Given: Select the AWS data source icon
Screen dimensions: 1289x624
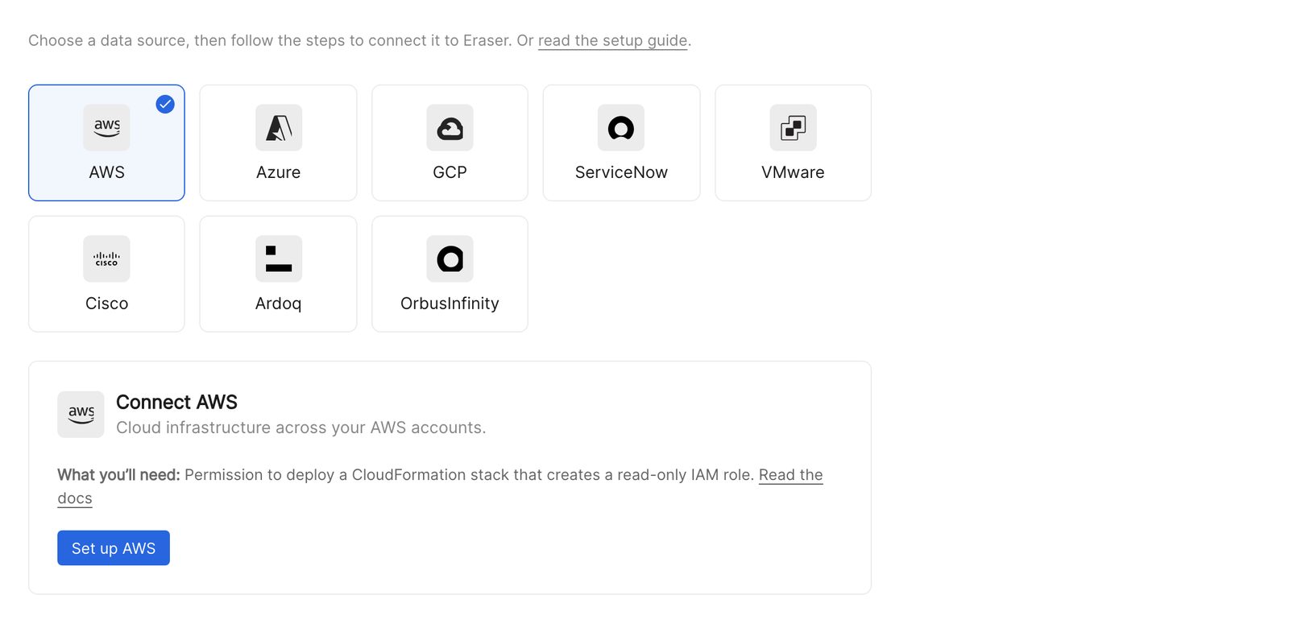Looking at the screenshot, I should (x=106, y=127).
